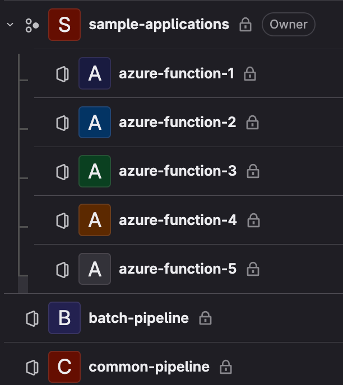Click the lock icon next to azure-function-5
Image resolution: width=343 pixels, height=385 pixels.
pyautogui.click(x=253, y=269)
